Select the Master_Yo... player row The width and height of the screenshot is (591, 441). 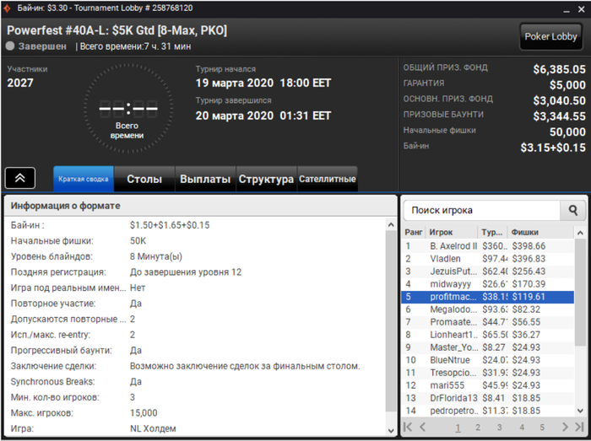488,347
